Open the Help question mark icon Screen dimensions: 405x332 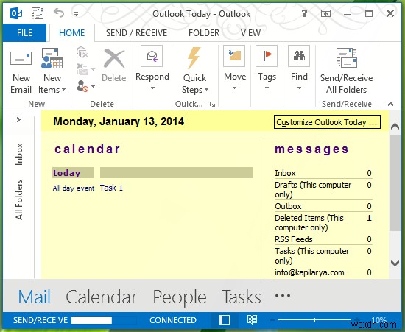[305, 13]
